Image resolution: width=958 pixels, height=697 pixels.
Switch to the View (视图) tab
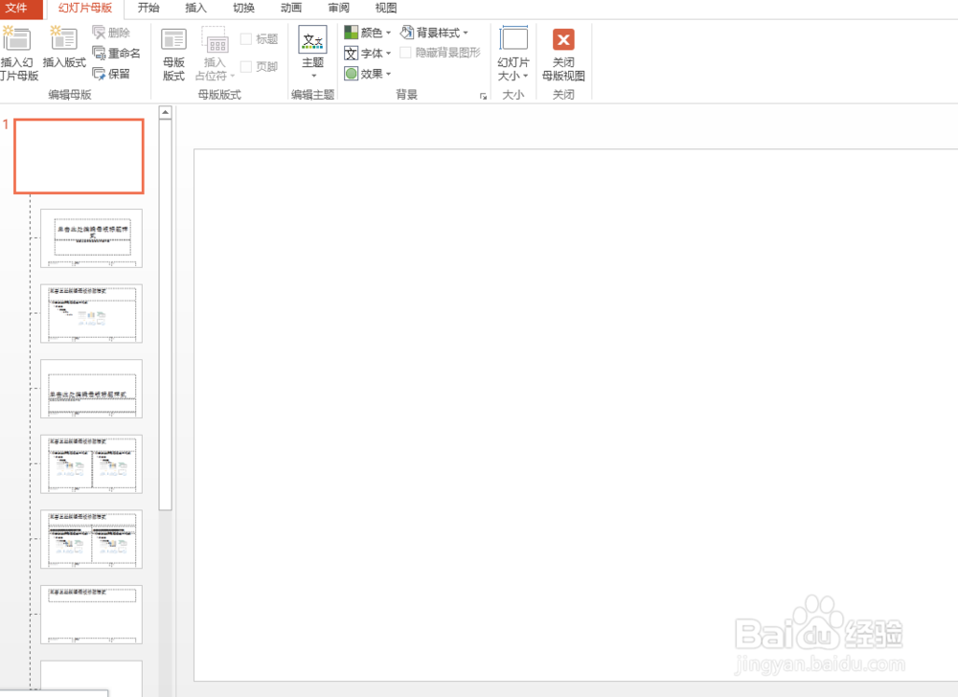[x=386, y=8]
